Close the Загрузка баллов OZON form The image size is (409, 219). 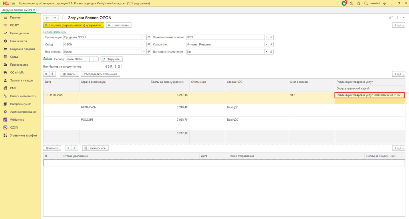[x=403, y=18]
